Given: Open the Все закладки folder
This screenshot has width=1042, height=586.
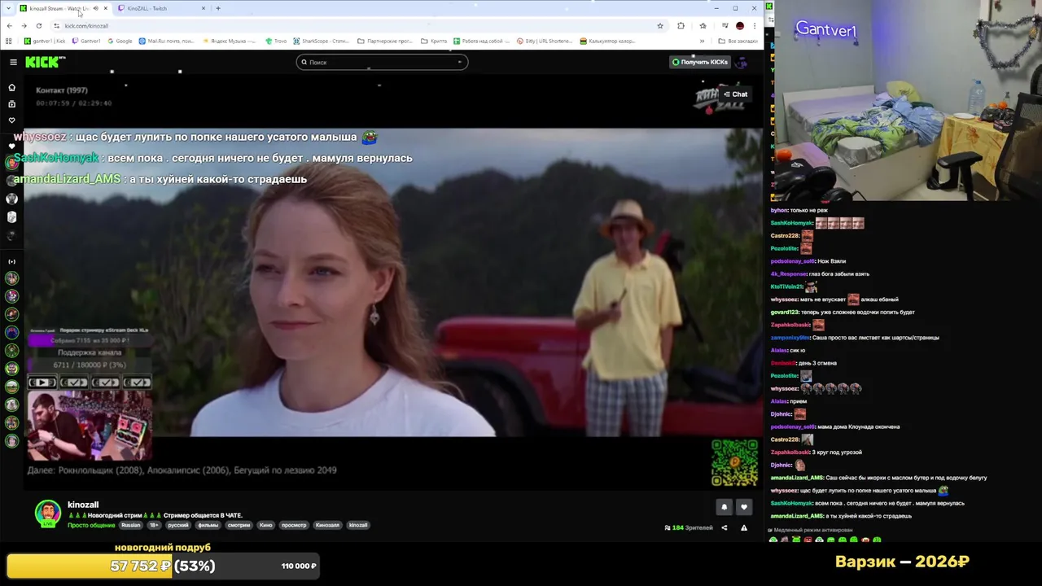Looking at the screenshot, I should point(738,41).
